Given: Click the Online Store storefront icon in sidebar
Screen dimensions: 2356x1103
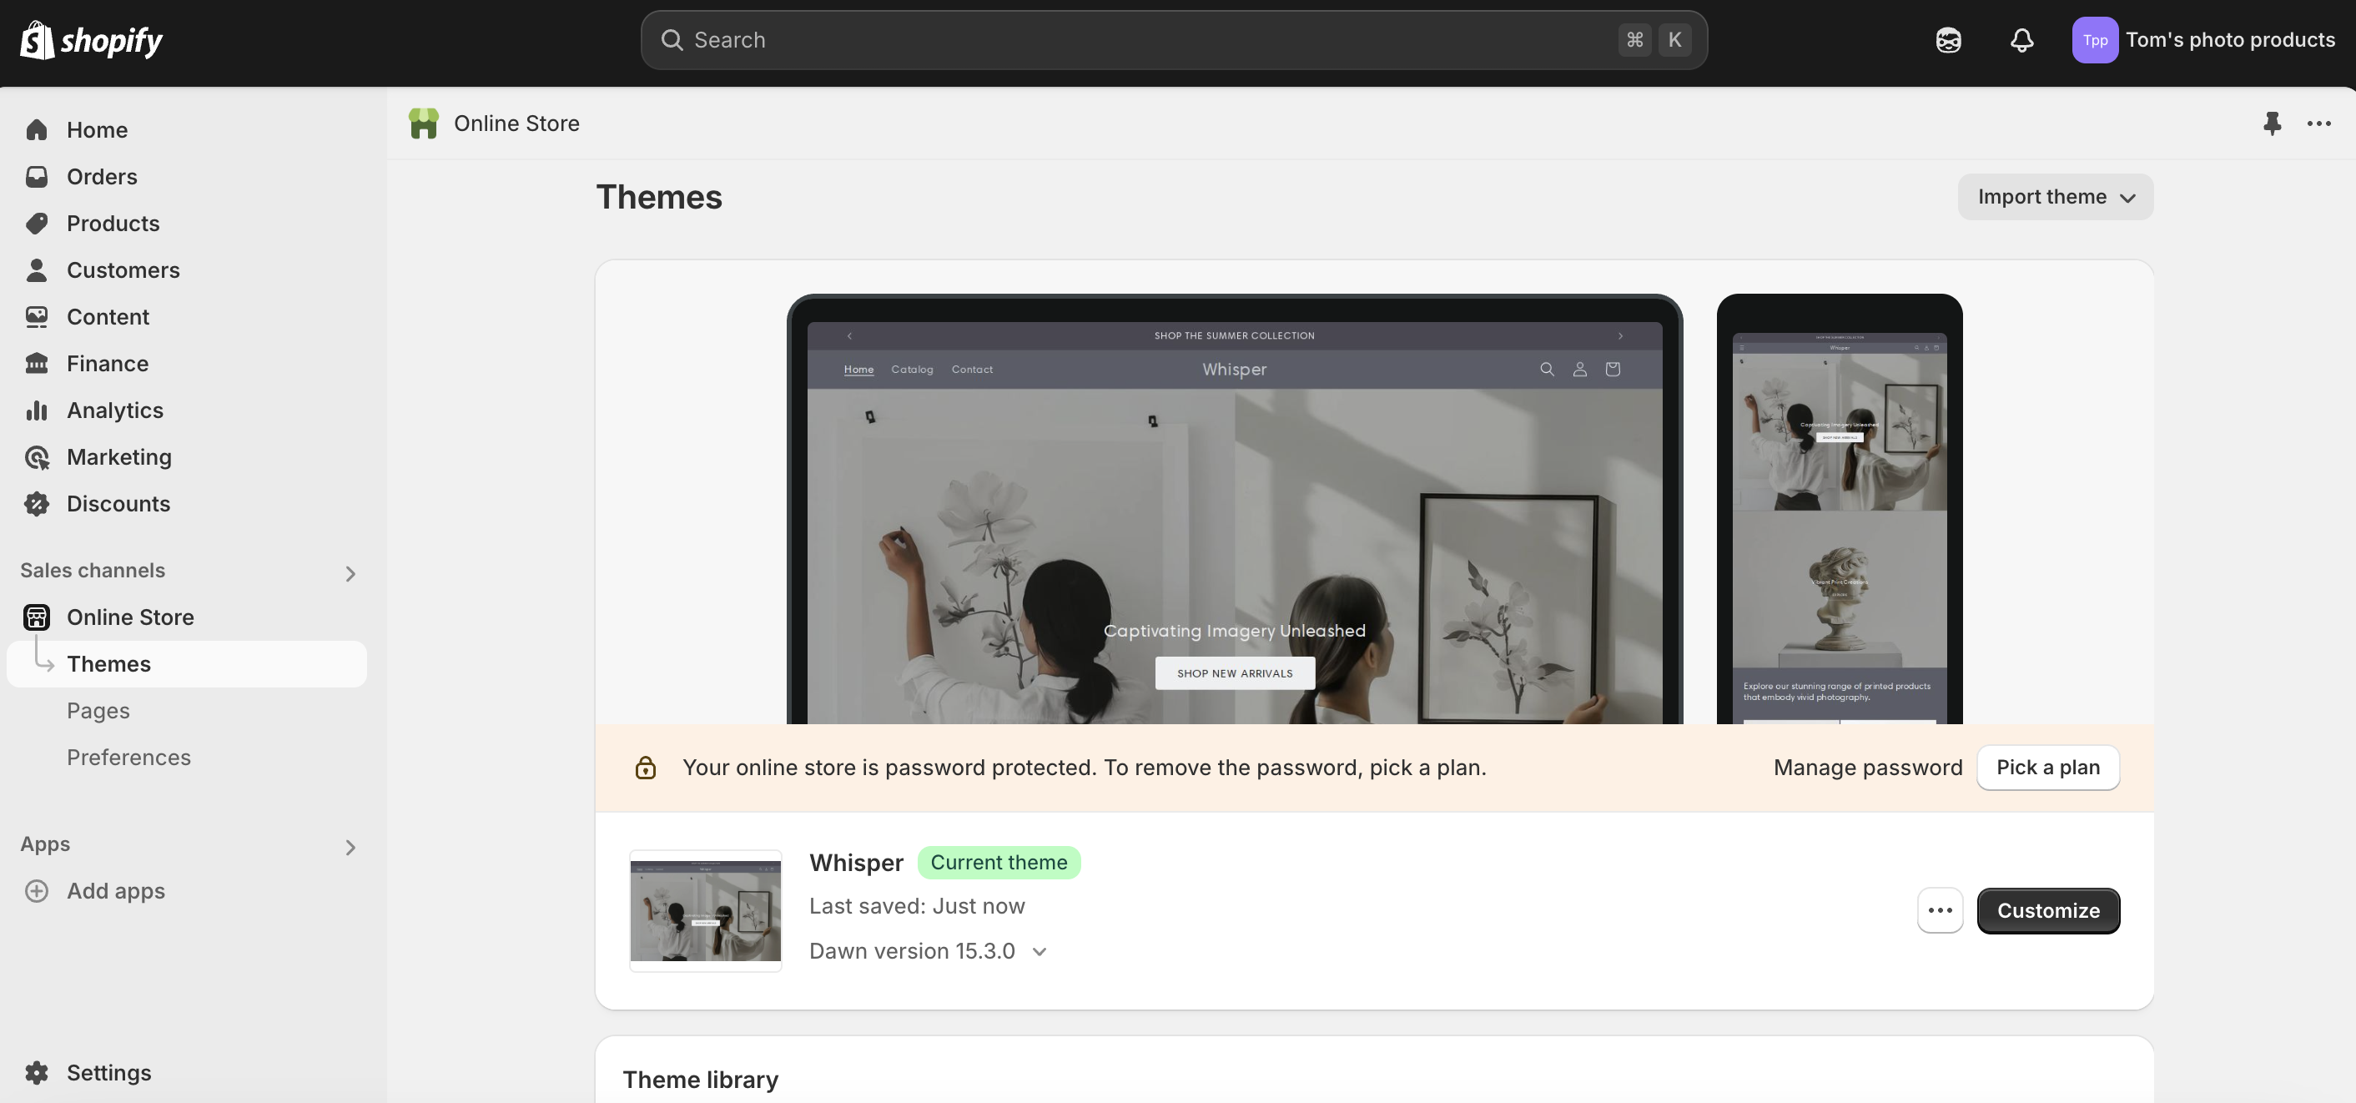Looking at the screenshot, I should coord(37,617).
